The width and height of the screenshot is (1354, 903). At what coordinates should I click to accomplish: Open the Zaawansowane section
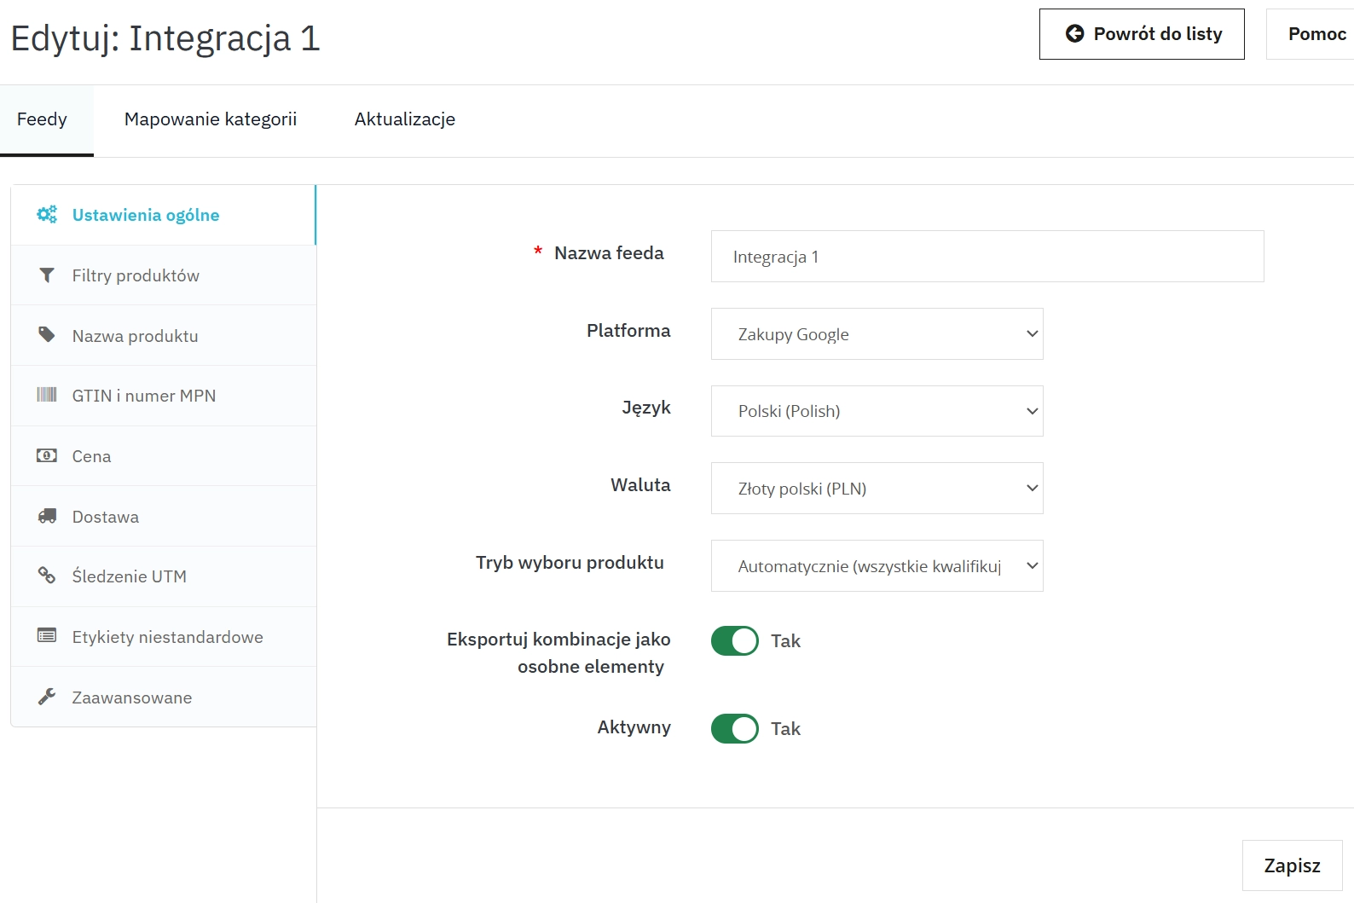click(163, 698)
